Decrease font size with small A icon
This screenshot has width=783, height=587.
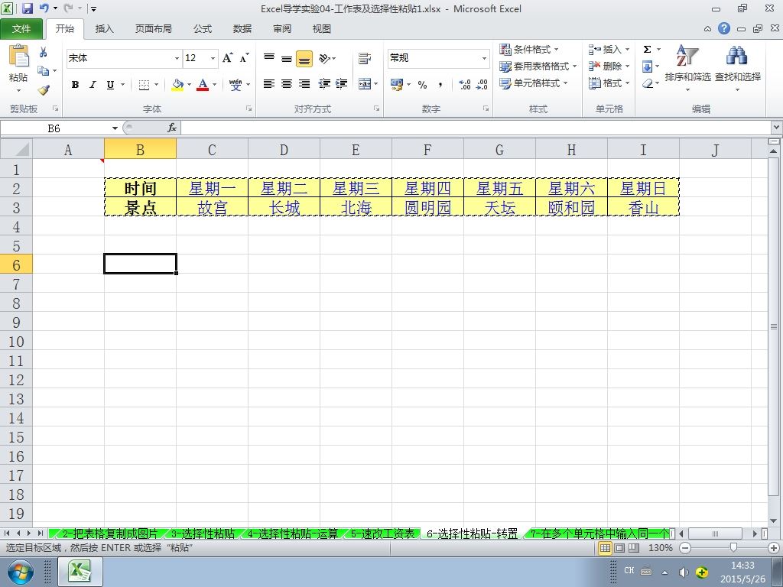[x=244, y=58]
